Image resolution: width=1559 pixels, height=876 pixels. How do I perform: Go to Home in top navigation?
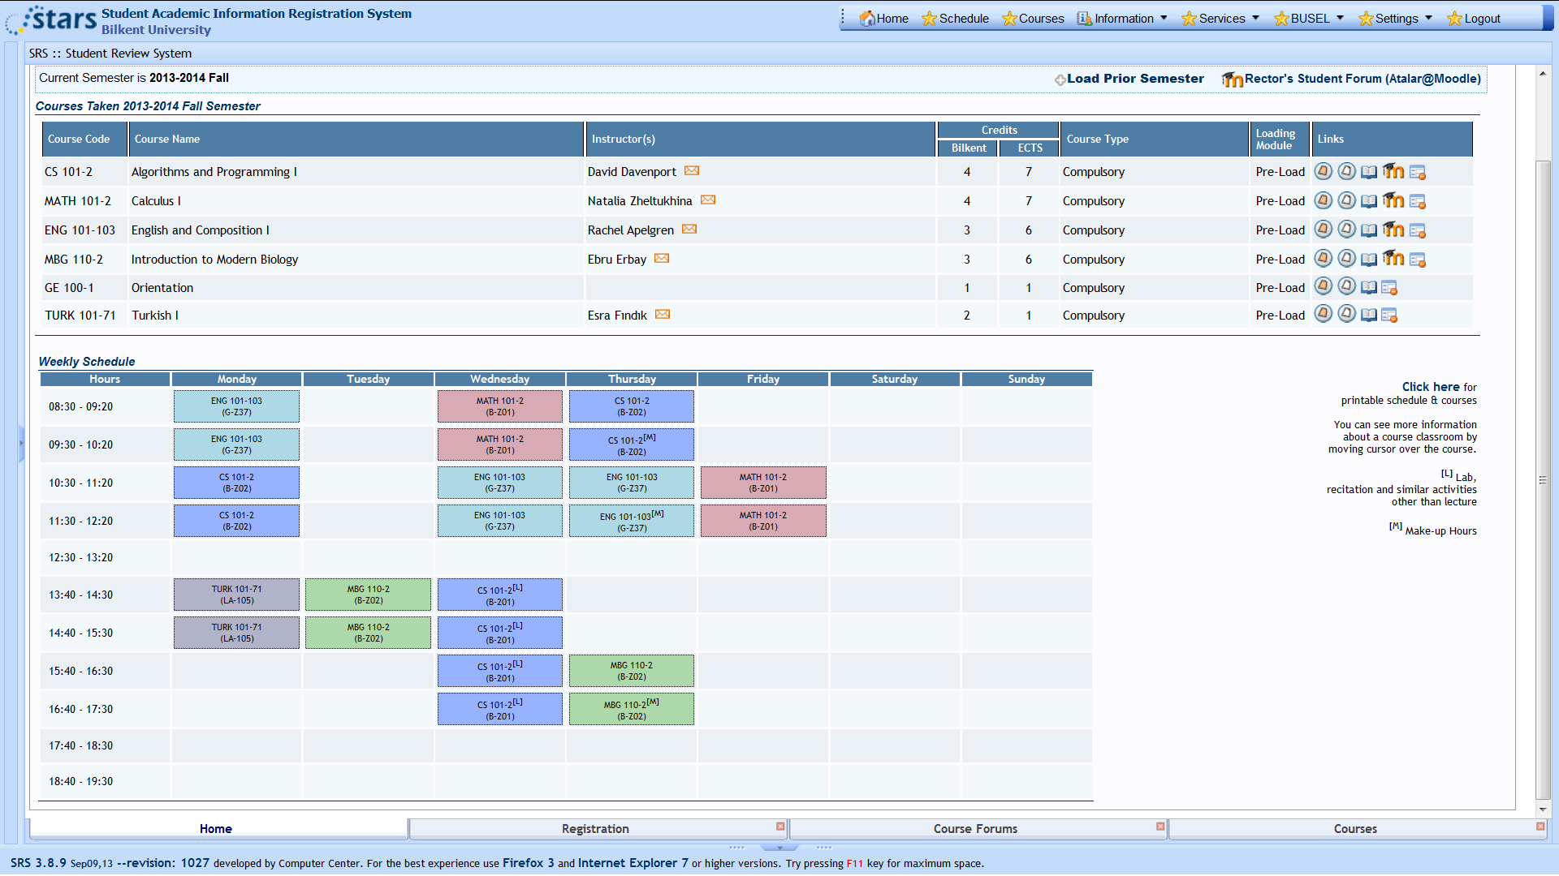pyautogui.click(x=884, y=19)
